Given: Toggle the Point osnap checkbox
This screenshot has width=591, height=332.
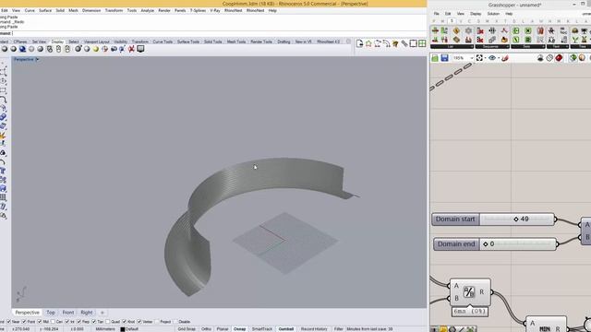Looking at the screenshot, I should tap(24, 322).
